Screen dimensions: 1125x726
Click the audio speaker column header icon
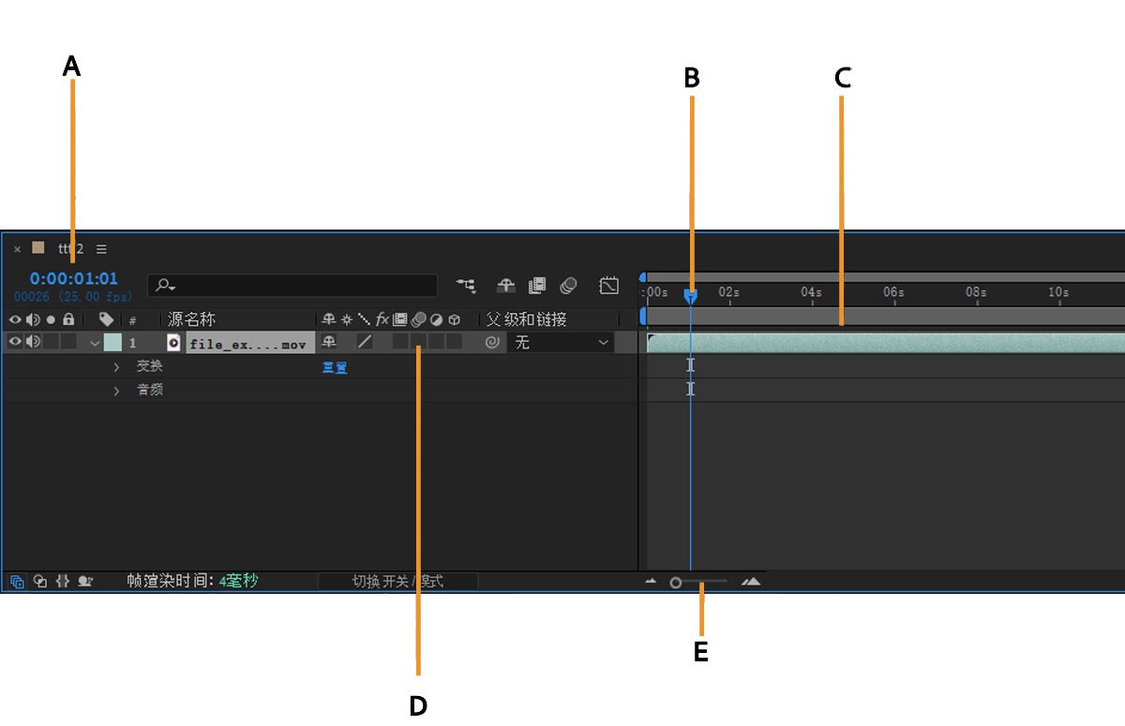coord(33,319)
